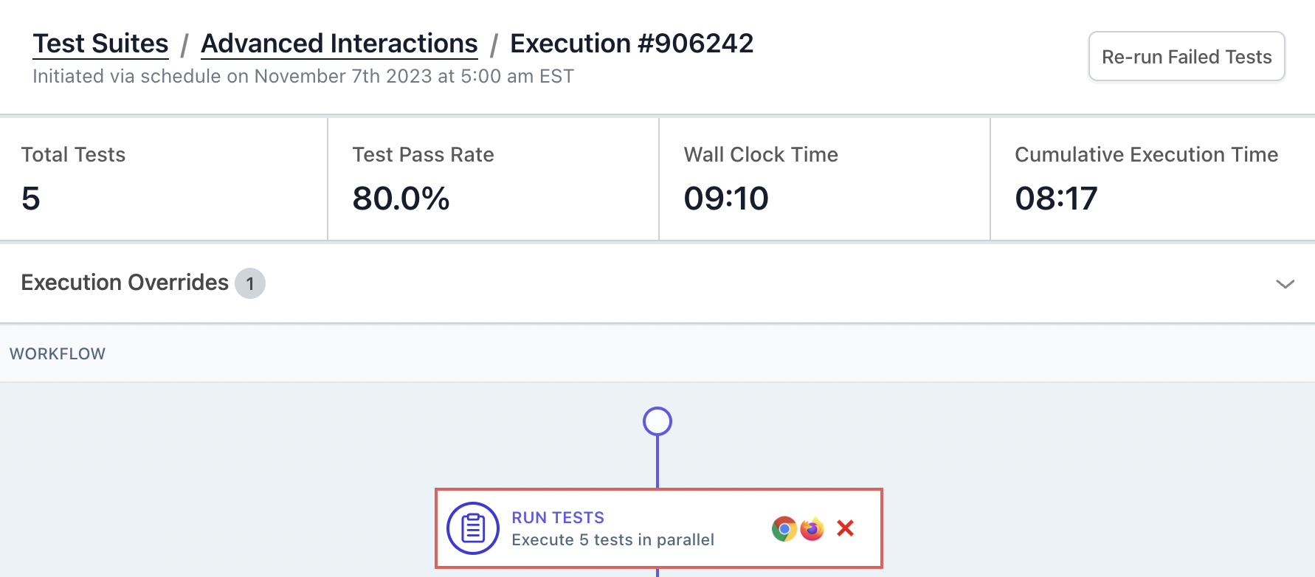
Task: Click the Test Pass Rate value
Action: [401, 198]
